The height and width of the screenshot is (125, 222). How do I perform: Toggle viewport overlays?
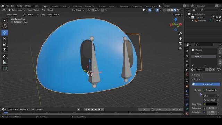click(x=157, y=10)
